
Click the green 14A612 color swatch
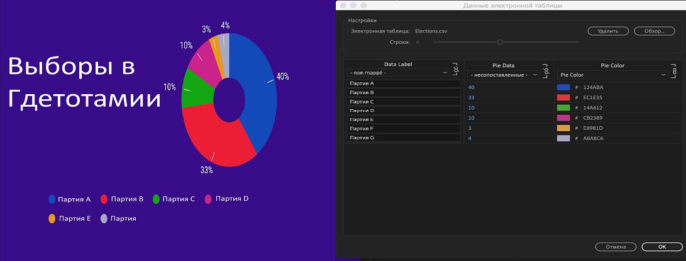tap(563, 107)
